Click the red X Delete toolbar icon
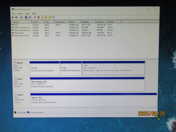Screen dimensions: 176x132 coord(38,17)
